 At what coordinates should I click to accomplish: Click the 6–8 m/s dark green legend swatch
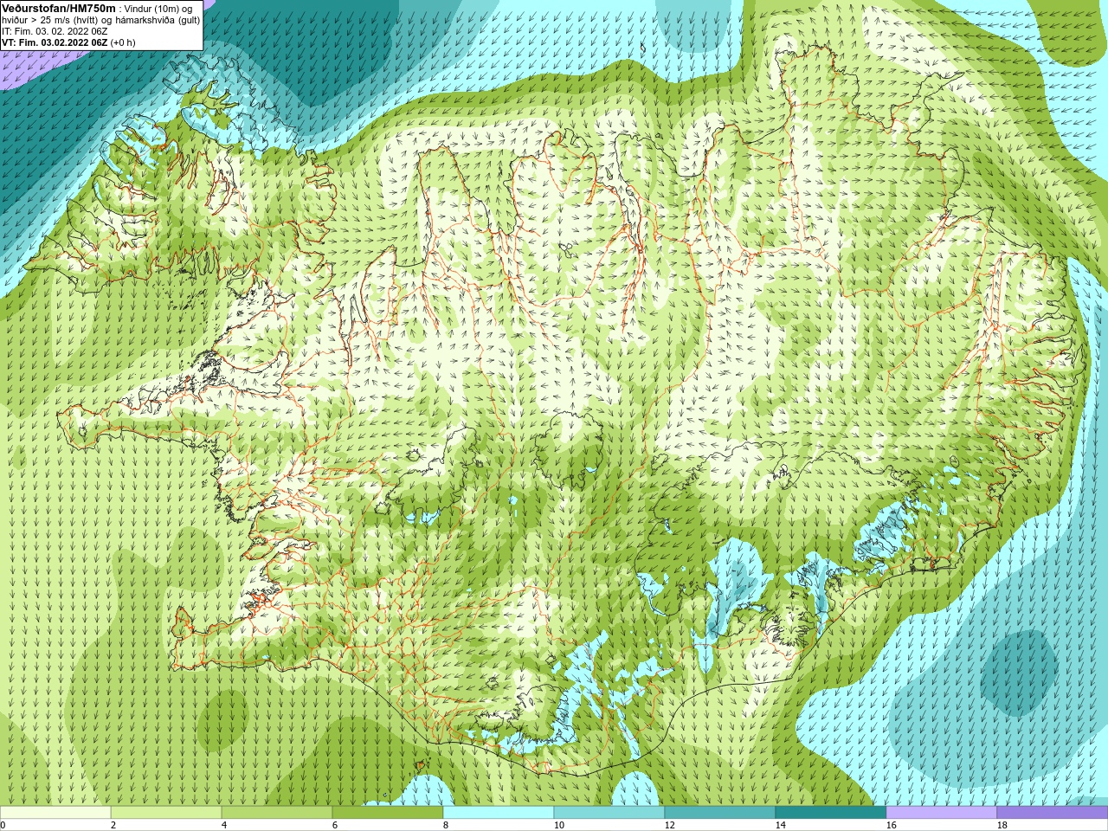tap(388, 813)
